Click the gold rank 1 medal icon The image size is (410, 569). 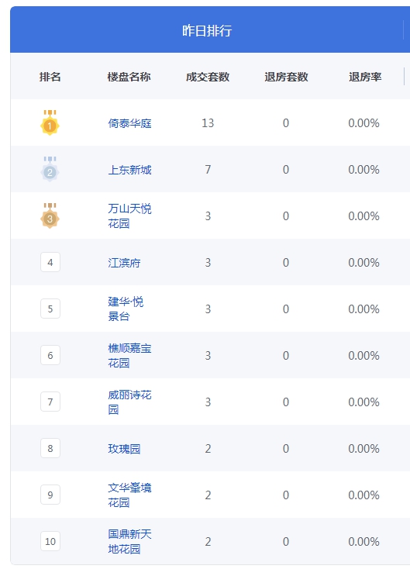[50, 122]
